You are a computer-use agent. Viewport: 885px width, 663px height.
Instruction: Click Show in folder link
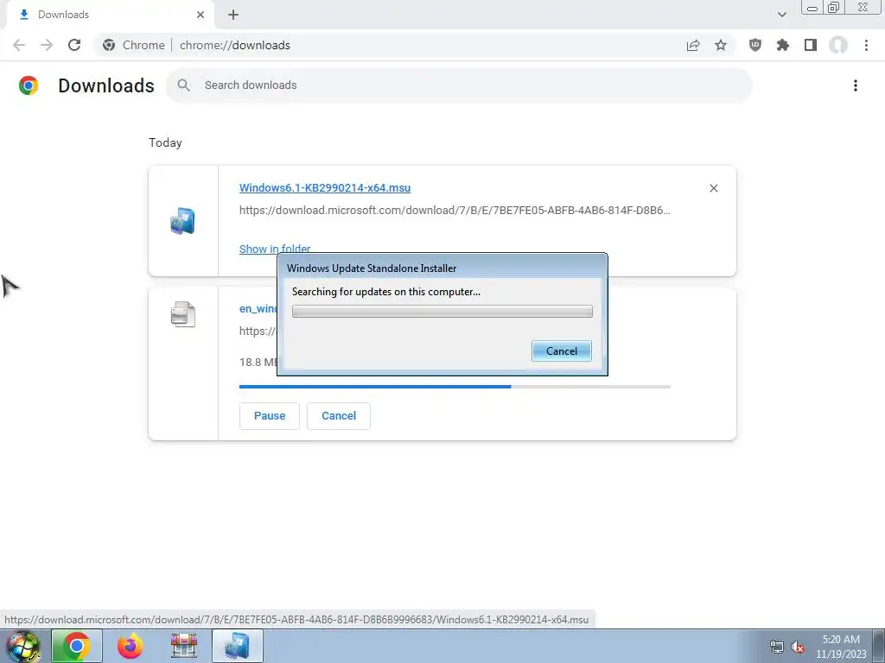275,249
